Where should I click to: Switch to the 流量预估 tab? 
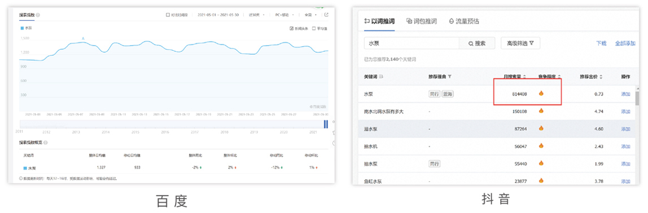coord(463,21)
